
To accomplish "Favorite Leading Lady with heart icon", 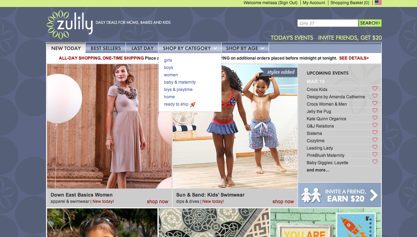I will (x=375, y=147).
